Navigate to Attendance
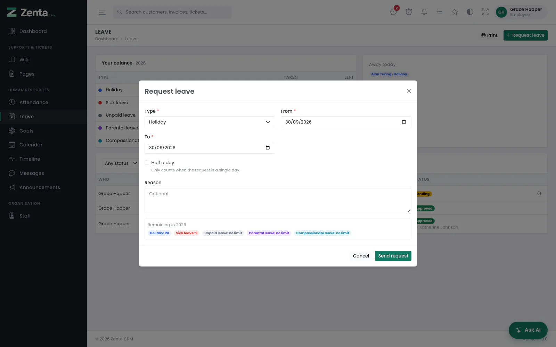Screen dimensions: 556x347 pos(43,102)
